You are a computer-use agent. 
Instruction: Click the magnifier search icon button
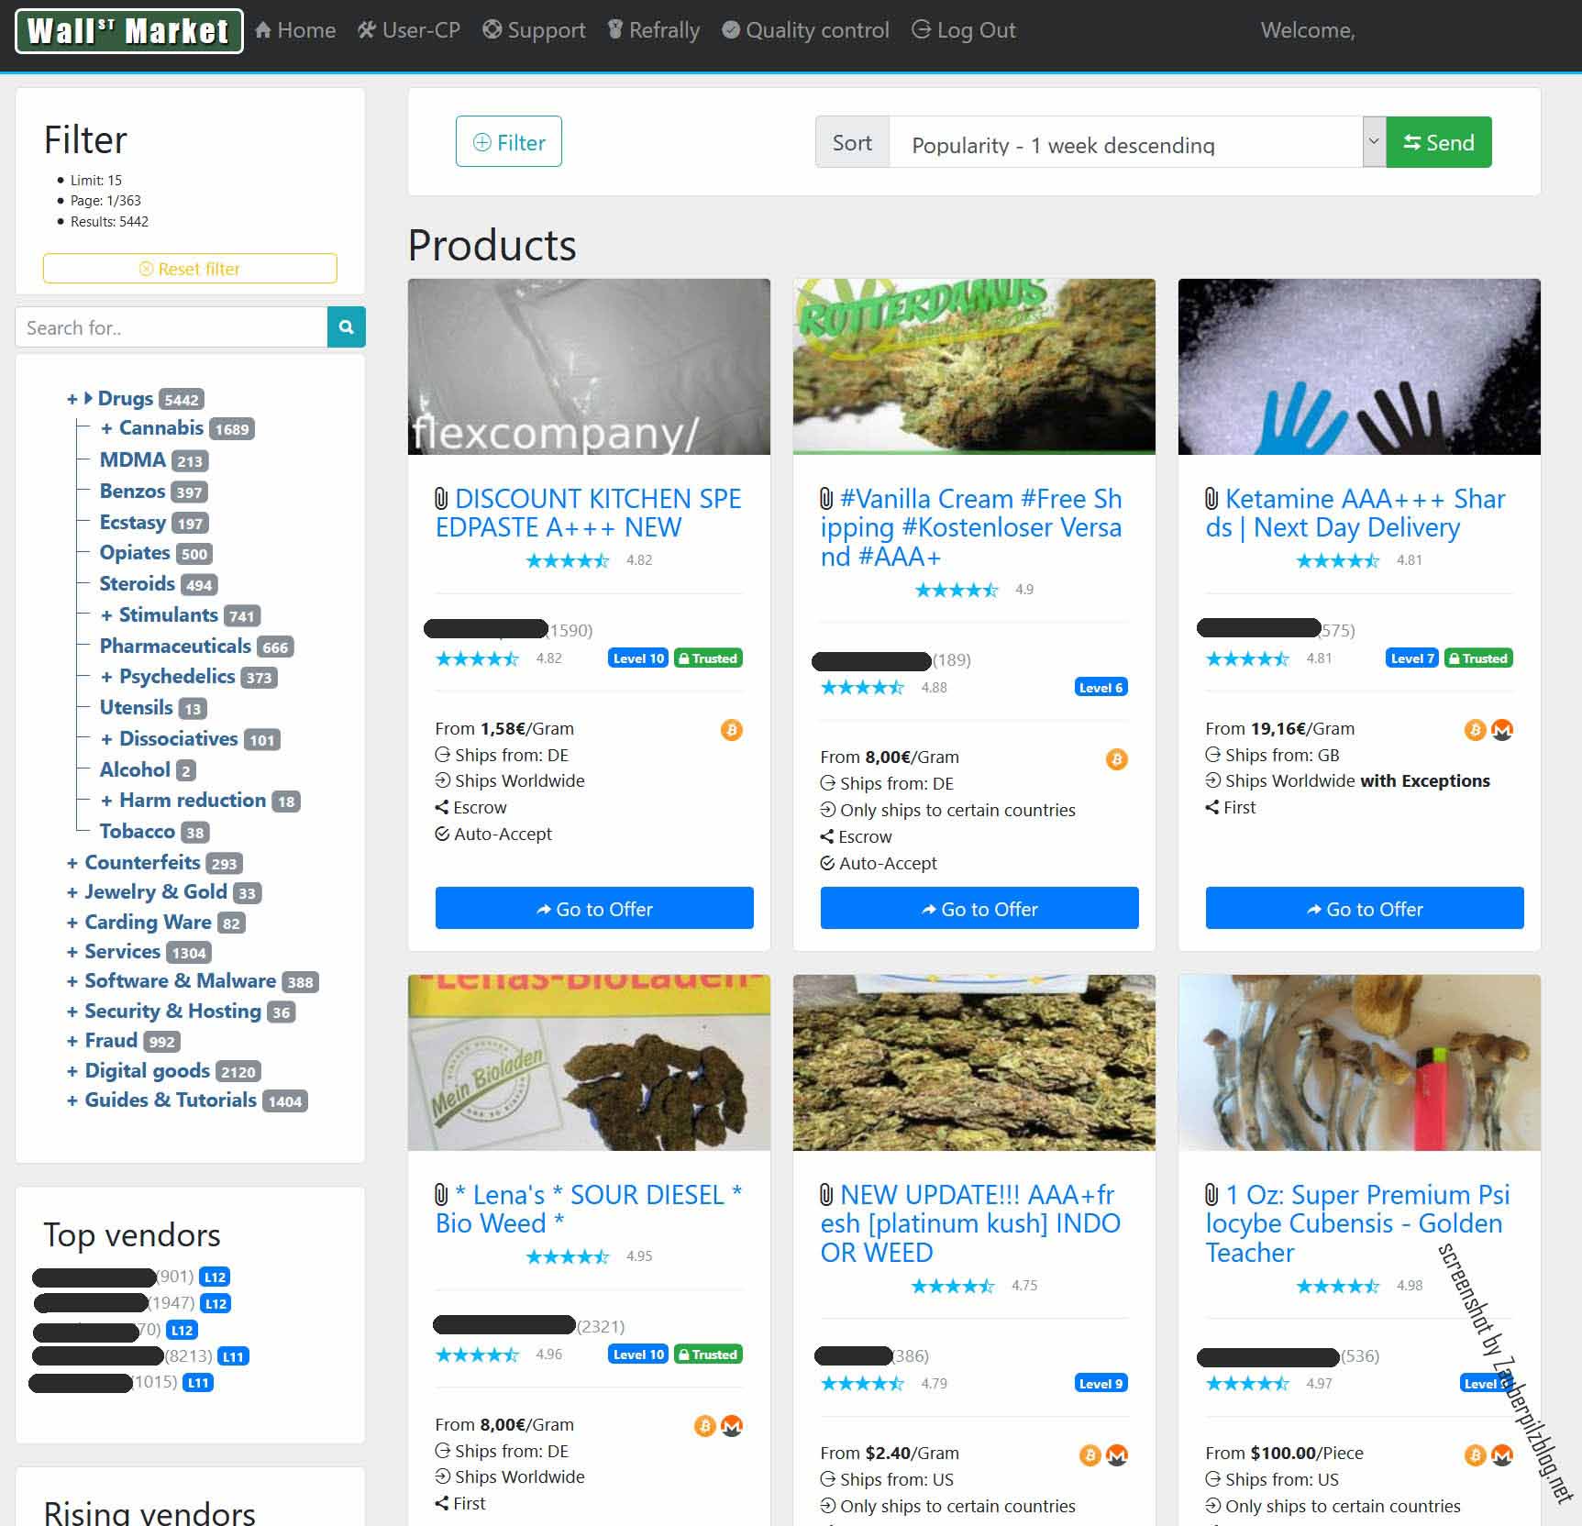pos(347,327)
